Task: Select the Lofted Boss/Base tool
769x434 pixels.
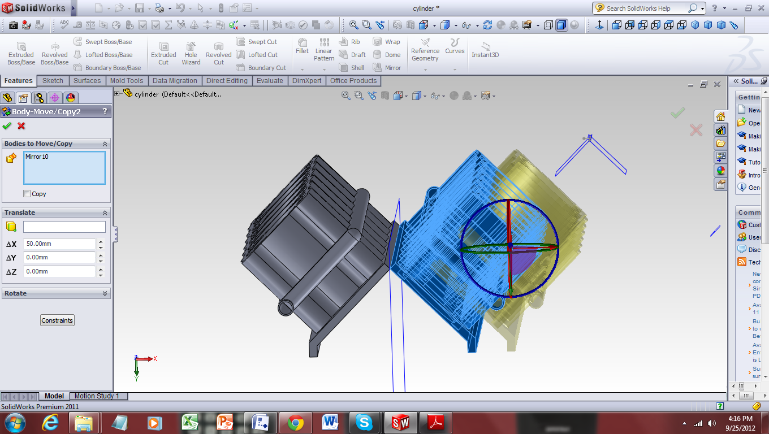Action: click(x=103, y=55)
